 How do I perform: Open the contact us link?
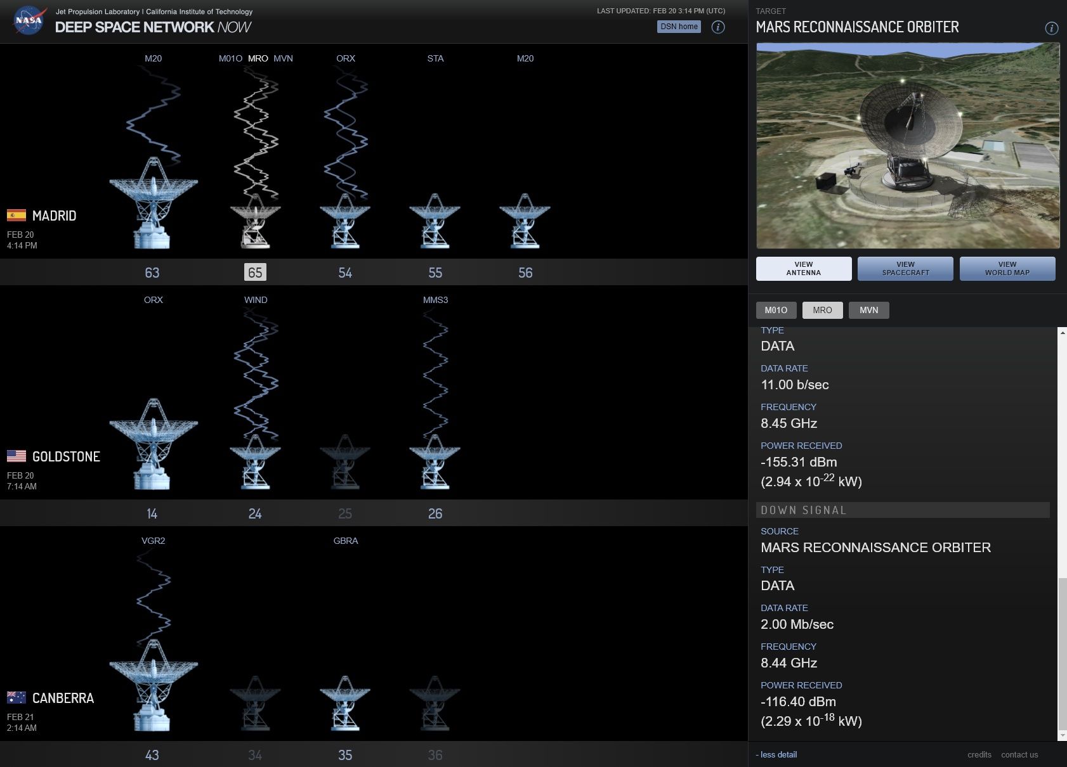[x=1019, y=754]
